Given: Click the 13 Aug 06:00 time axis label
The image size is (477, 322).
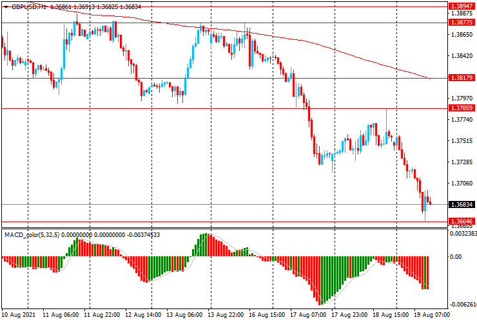Looking at the screenshot, I should tap(184, 315).
